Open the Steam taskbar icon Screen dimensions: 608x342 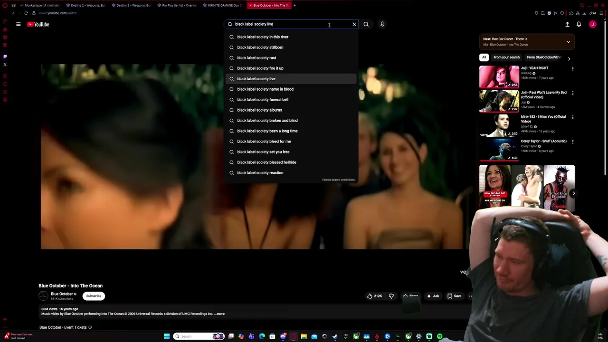point(335,336)
